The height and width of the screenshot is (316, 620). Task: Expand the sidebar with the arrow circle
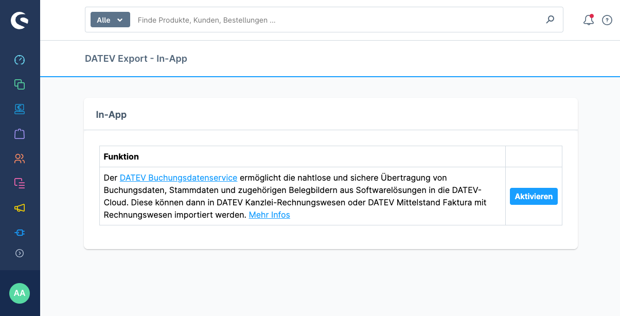tap(20, 253)
